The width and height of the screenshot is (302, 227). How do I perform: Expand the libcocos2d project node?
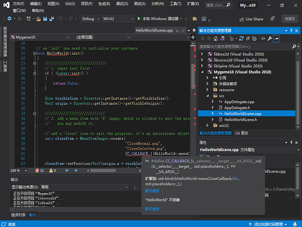click(203, 60)
